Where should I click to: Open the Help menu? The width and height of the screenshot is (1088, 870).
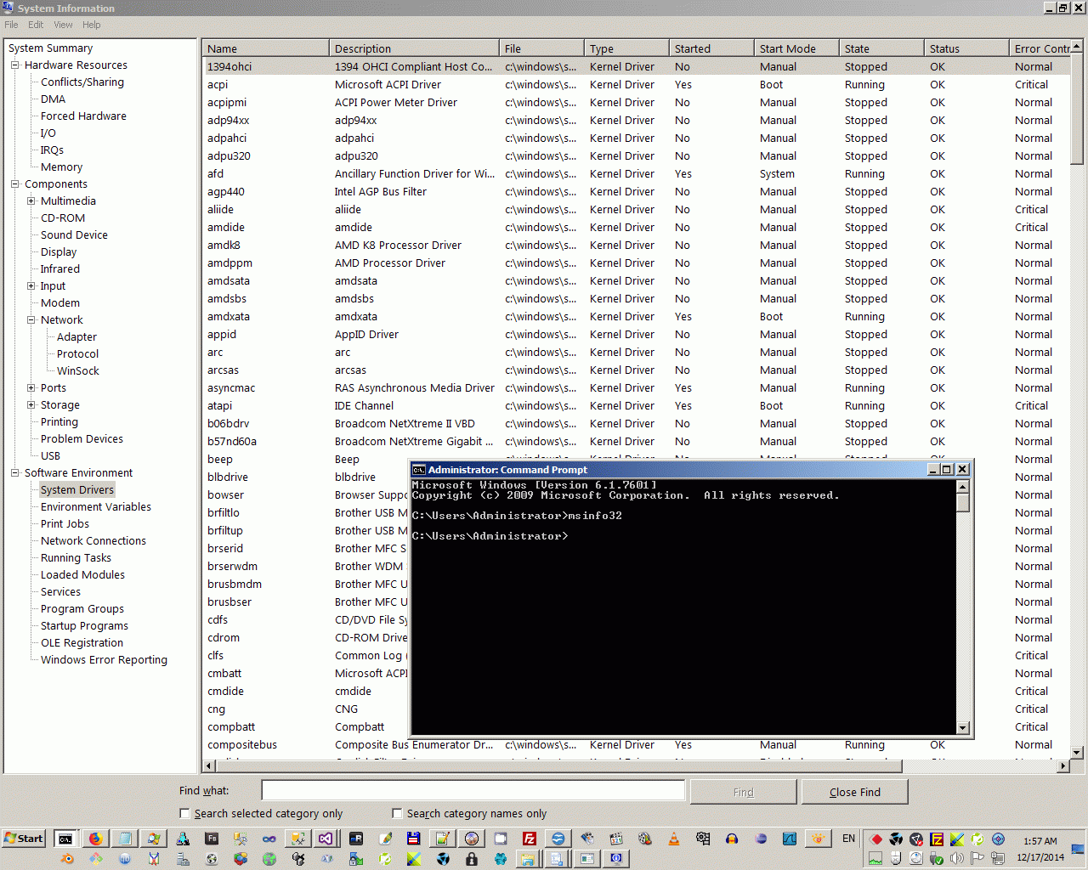click(x=92, y=25)
